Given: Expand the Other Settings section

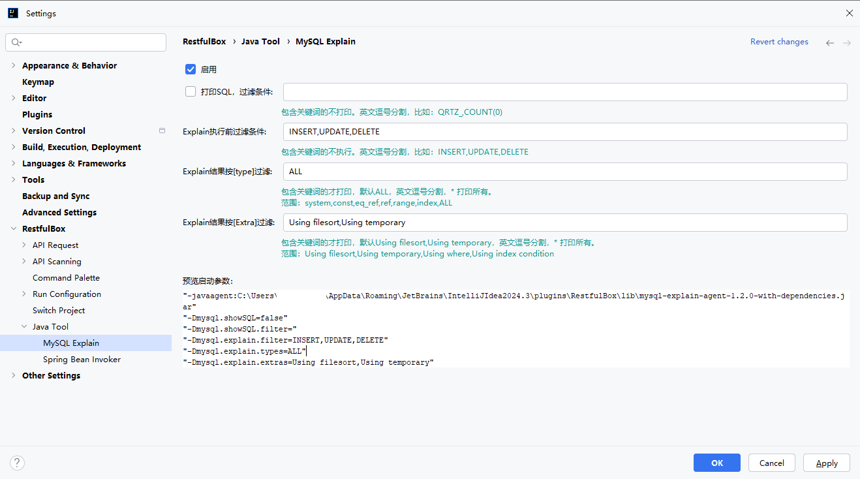Looking at the screenshot, I should 14,375.
